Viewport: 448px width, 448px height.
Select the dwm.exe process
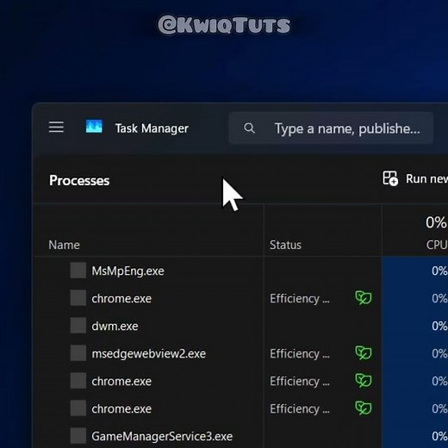pyautogui.click(x=115, y=326)
